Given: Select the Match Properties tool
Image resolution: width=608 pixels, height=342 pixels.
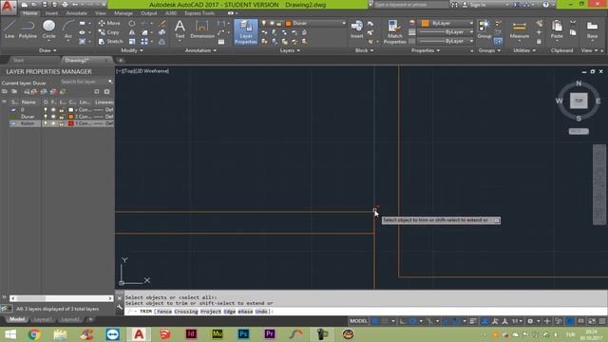Looking at the screenshot, I should pyautogui.click(x=395, y=31).
